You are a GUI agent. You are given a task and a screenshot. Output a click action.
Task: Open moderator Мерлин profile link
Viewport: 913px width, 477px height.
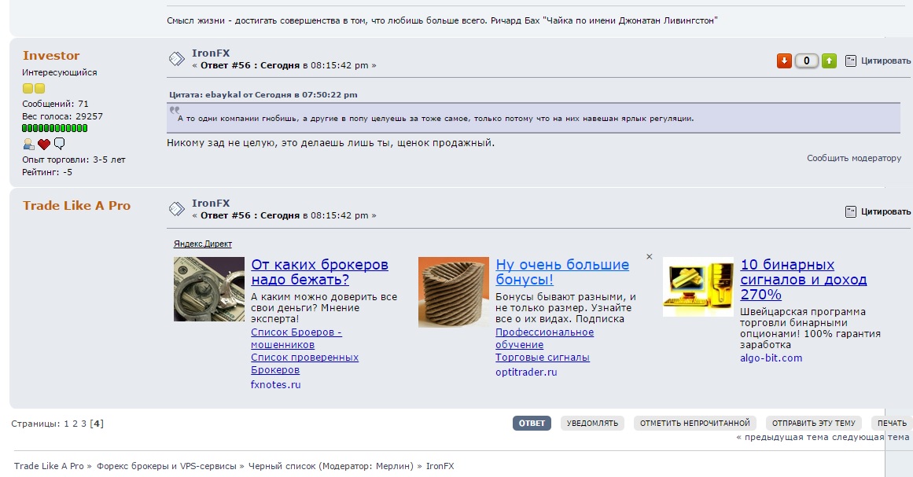point(392,466)
